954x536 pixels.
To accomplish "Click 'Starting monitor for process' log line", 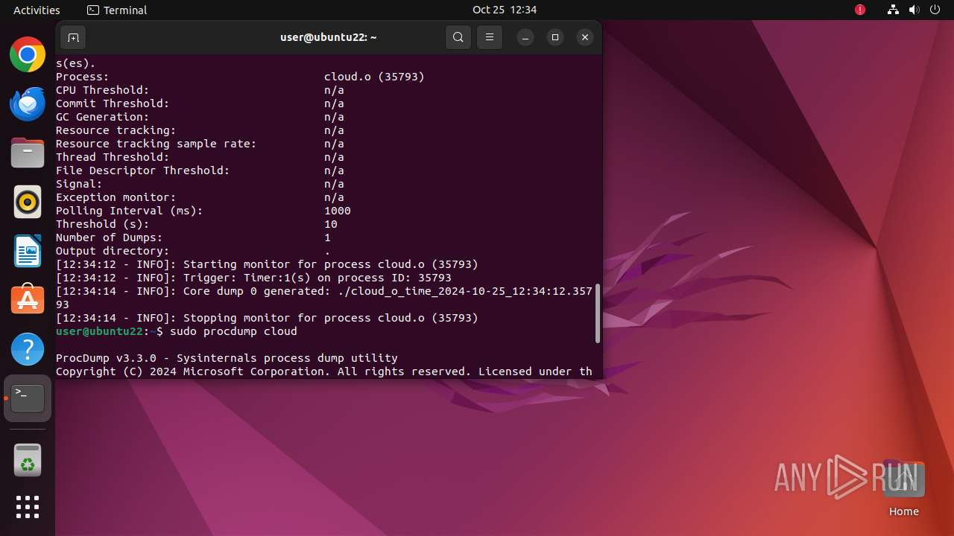I will tap(267, 264).
